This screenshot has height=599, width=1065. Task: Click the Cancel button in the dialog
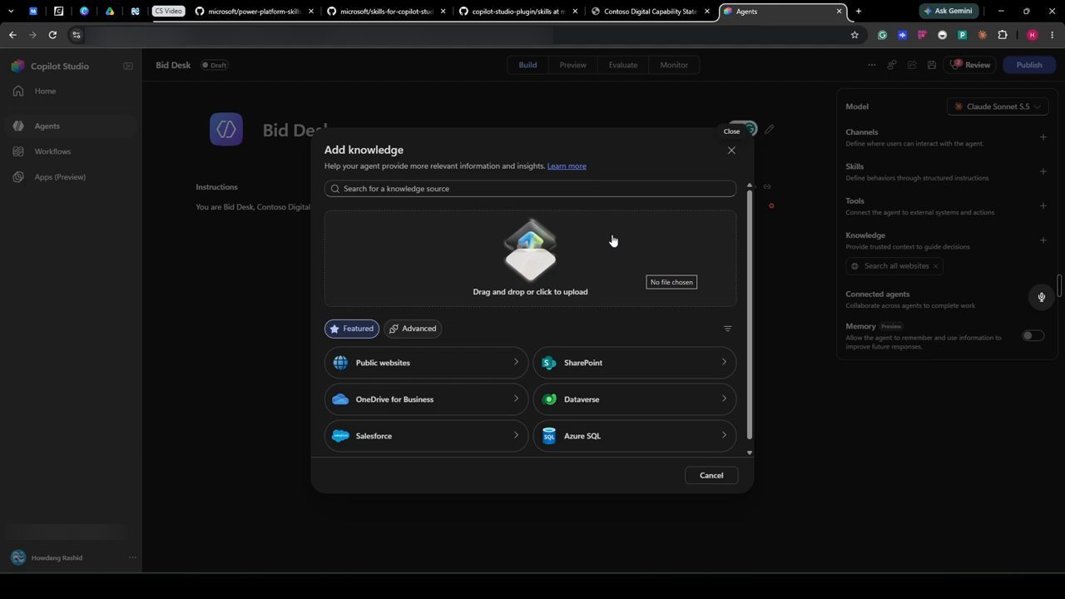tap(711, 476)
